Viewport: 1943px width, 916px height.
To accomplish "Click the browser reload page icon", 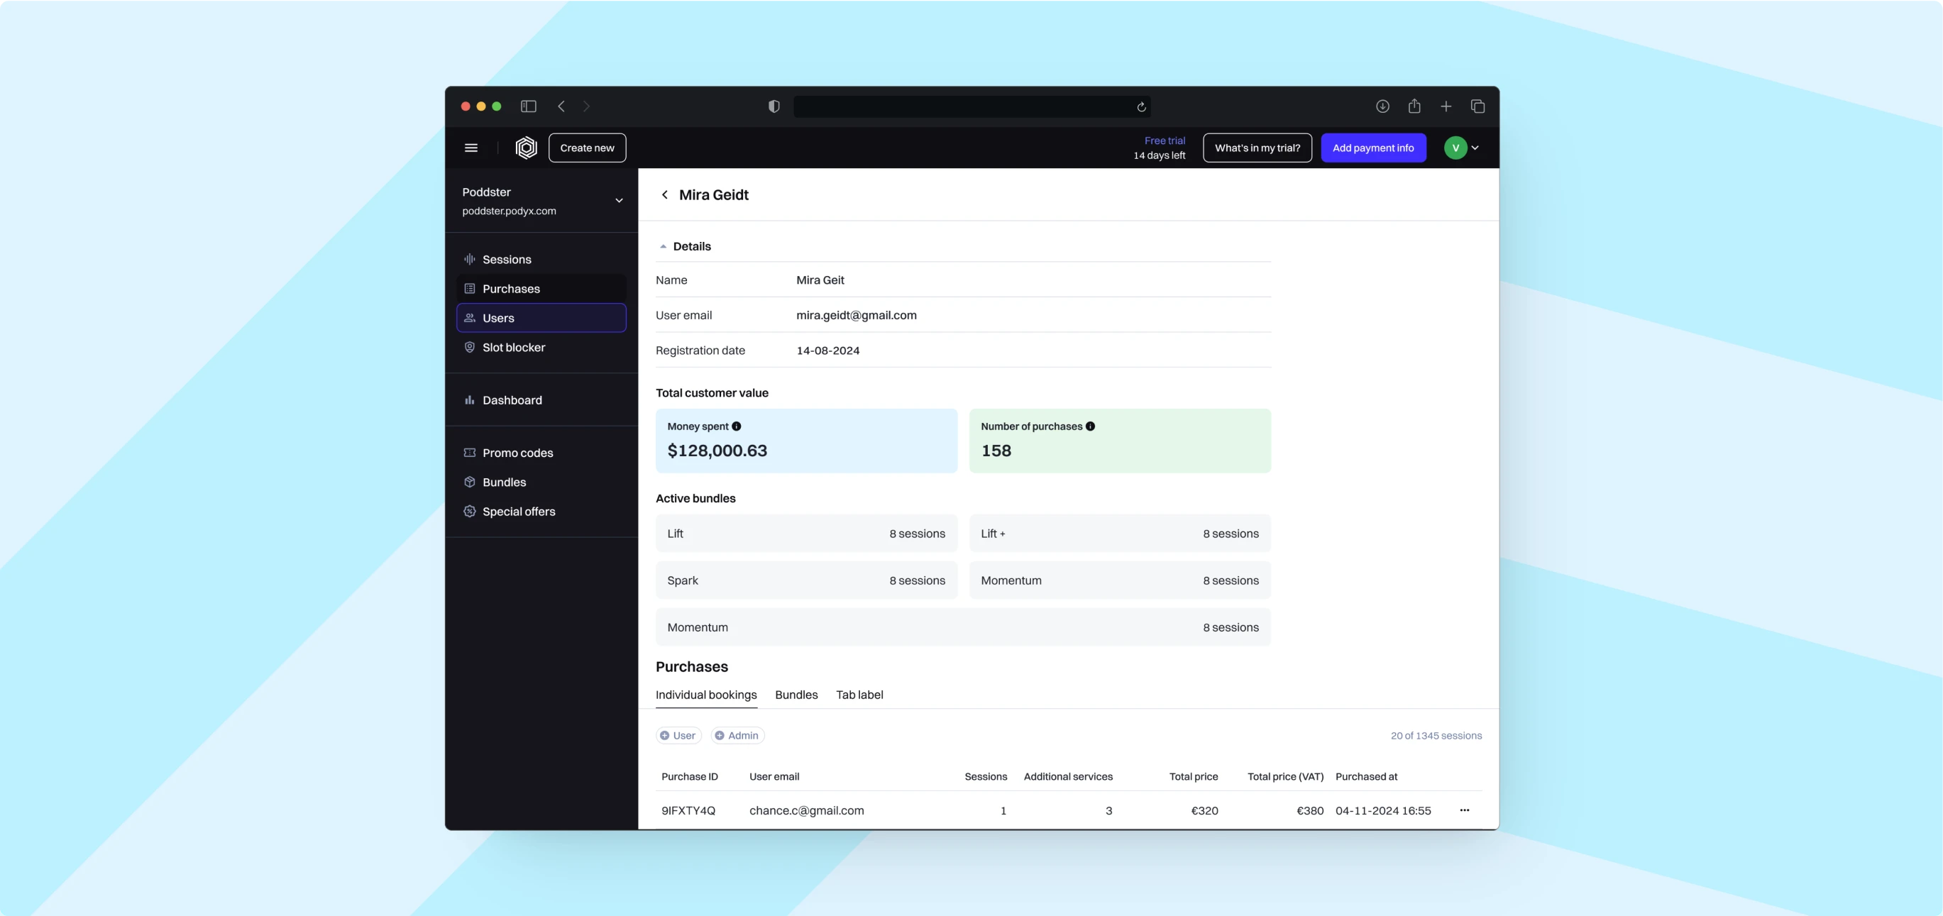I will [x=1141, y=107].
